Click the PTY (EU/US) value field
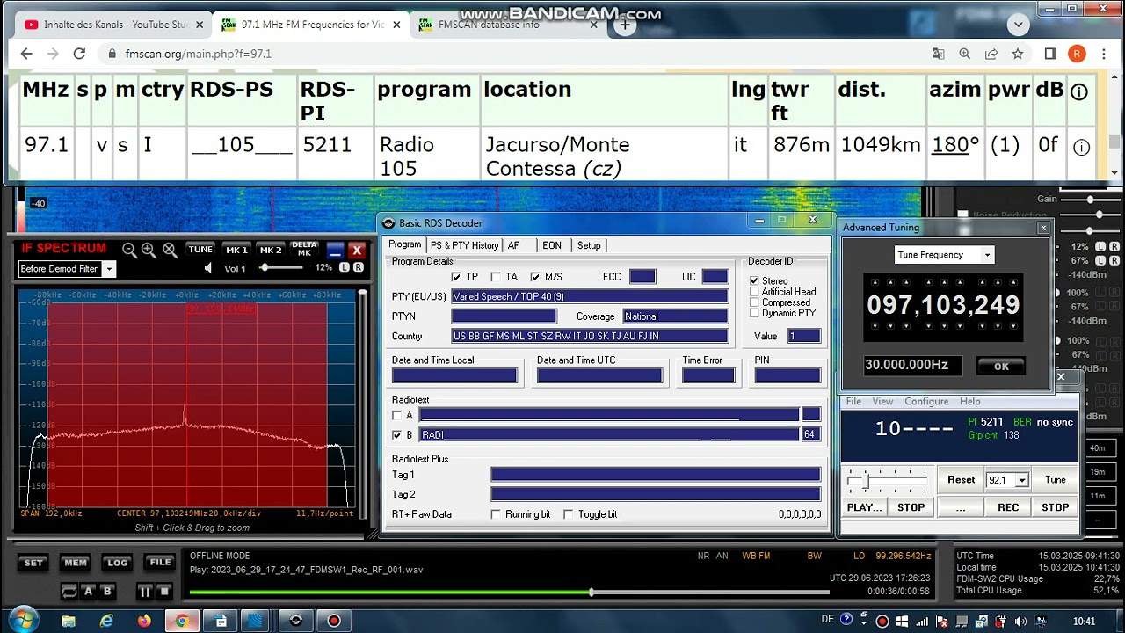This screenshot has width=1125, height=633. click(590, 297)
